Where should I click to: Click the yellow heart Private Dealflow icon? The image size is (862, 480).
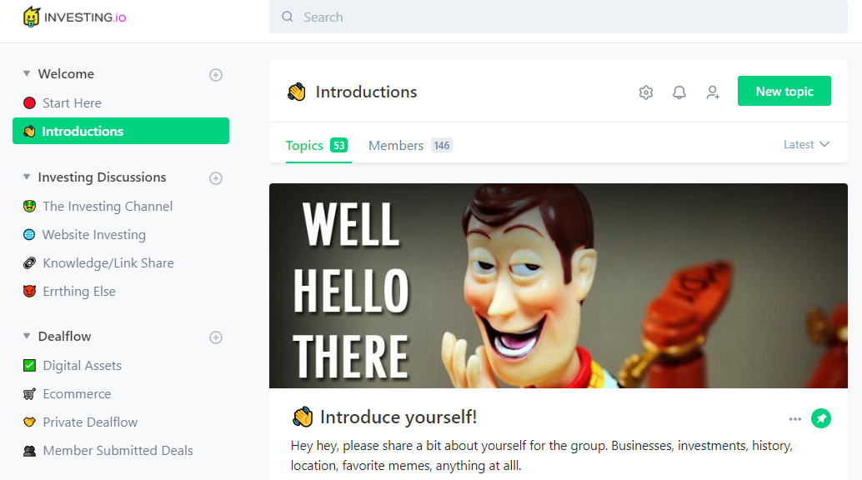click(x=30, y=422)
